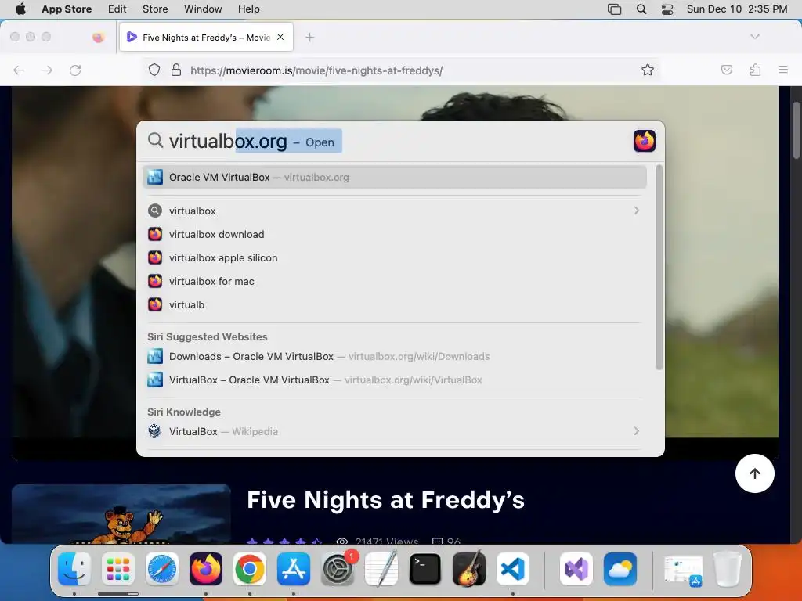Open Downloads – Oracle VM VirtualBox website
Viewport: 802px width, 601px height.
click(395, 356)
